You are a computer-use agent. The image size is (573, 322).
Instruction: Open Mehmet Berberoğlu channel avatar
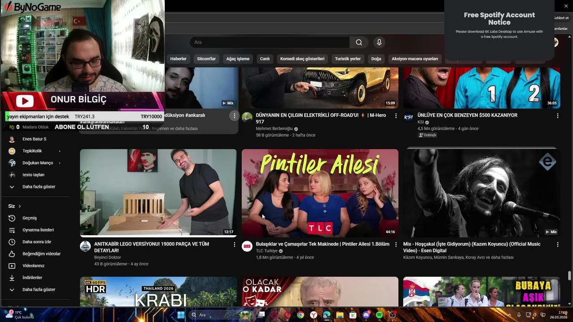[x=247, y=117]
